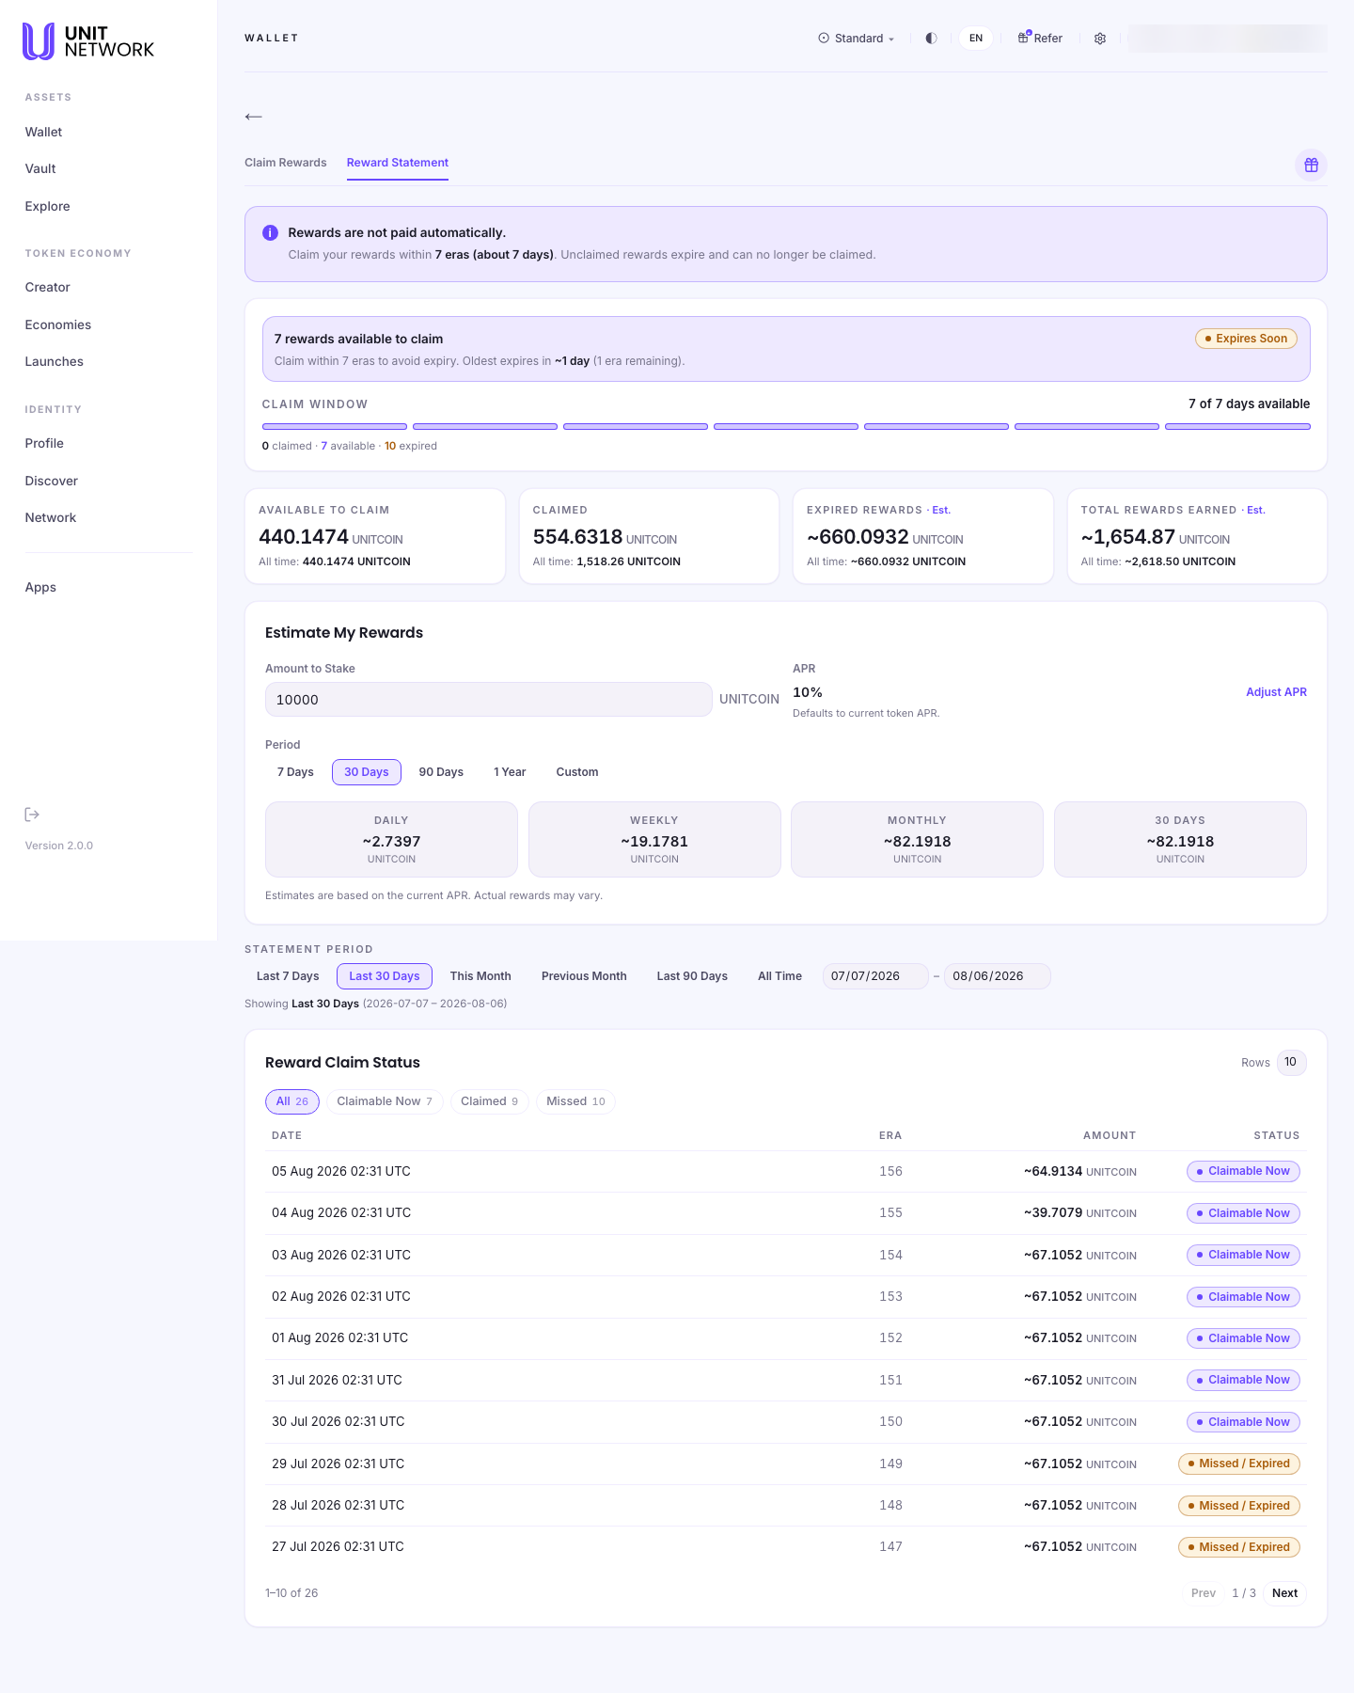Click the Total Rewards Earned card
Screen dimensions: 1354x1693
coord(1197,536)
